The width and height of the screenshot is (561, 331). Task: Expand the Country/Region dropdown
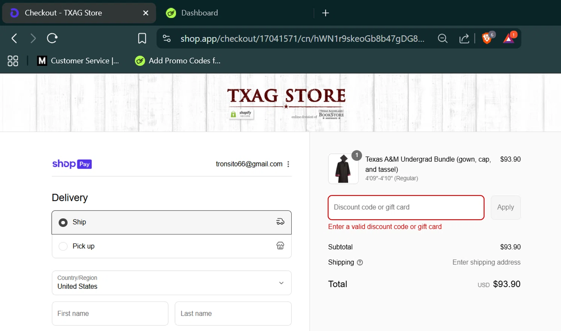[172, 283]
